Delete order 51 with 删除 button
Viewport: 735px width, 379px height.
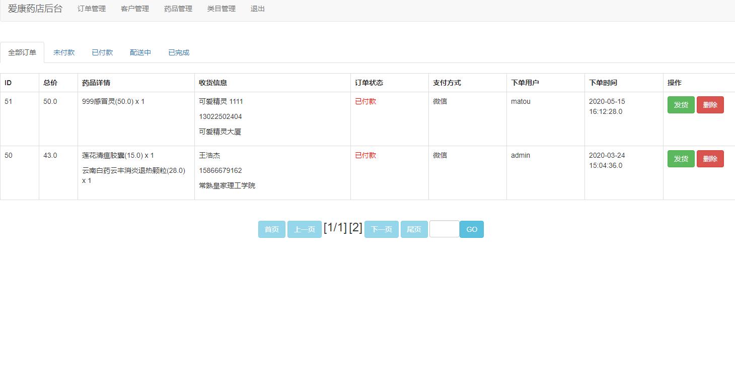(710, 105)
